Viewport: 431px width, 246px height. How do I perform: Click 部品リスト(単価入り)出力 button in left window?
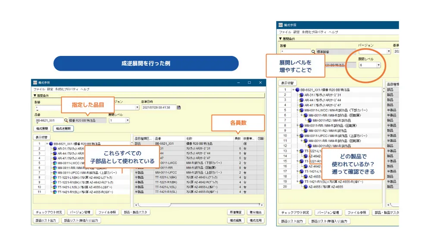pyautogui.click(x=81, y=221)
